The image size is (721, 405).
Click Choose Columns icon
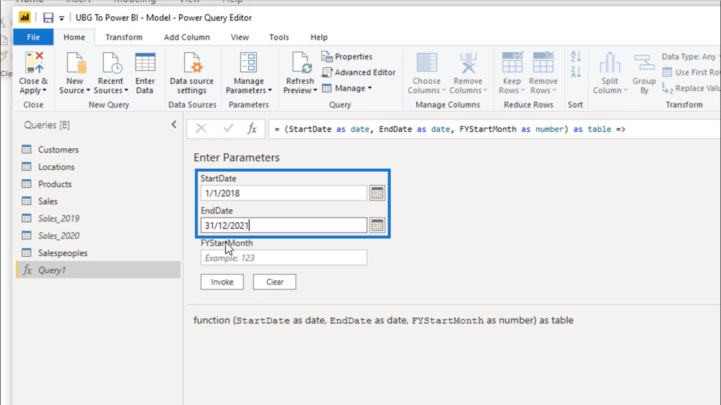426,62
